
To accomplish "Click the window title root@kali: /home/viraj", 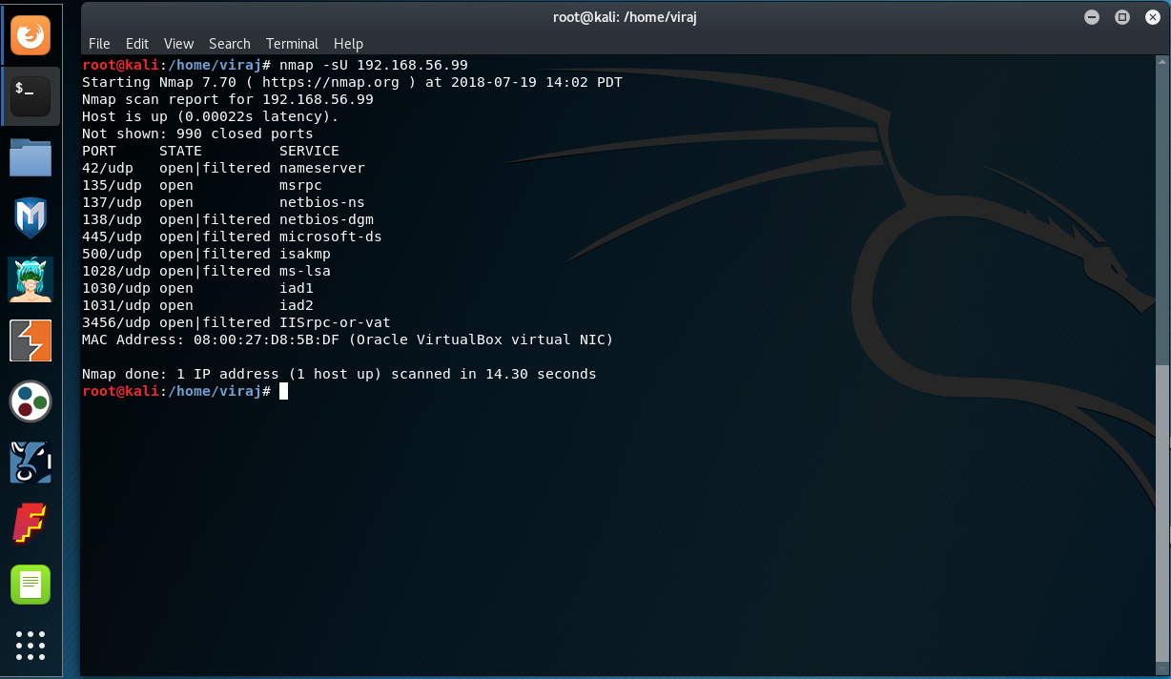I will pos(626,17).
